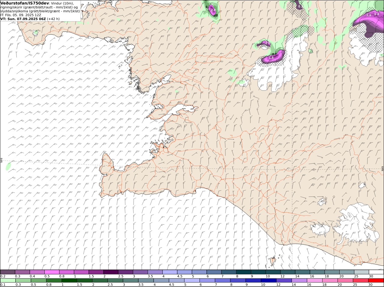Click the '1.3' precipitation value label
The height and width of the screenshot is (287, 384).
click(x=369, y=15)
